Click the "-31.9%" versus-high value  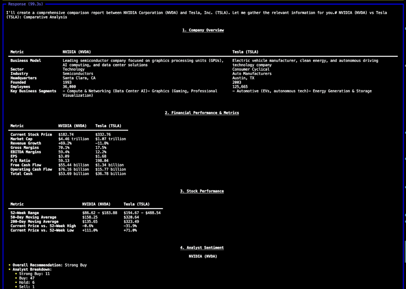click(x=130, y=226)
